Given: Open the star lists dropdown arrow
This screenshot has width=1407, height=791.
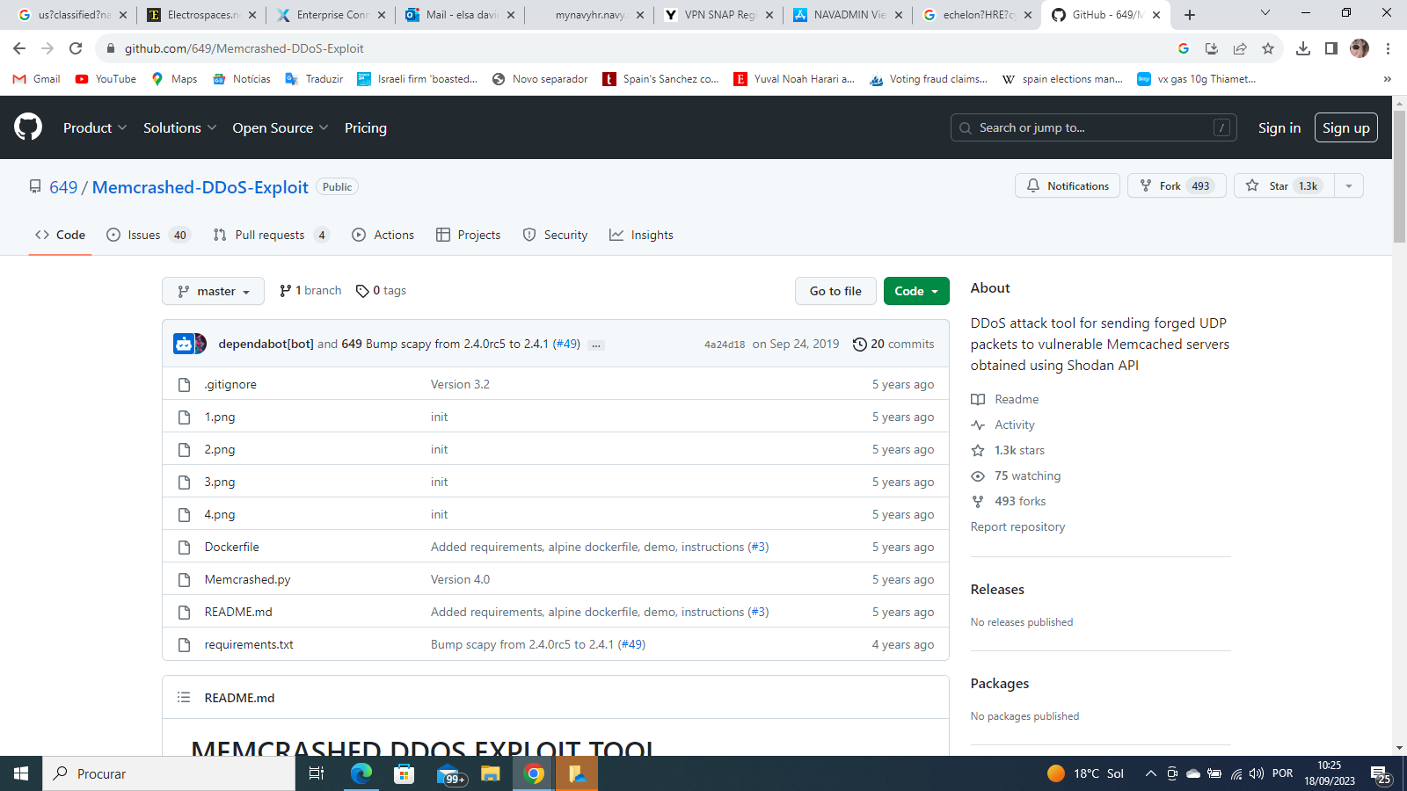Looking at the screenshot, I should [x=1349, y=185].
